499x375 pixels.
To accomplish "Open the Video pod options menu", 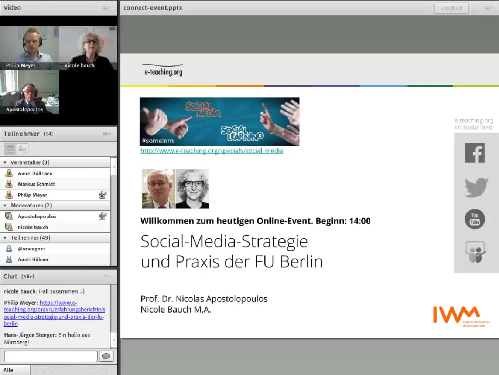I will coord(107,7).
